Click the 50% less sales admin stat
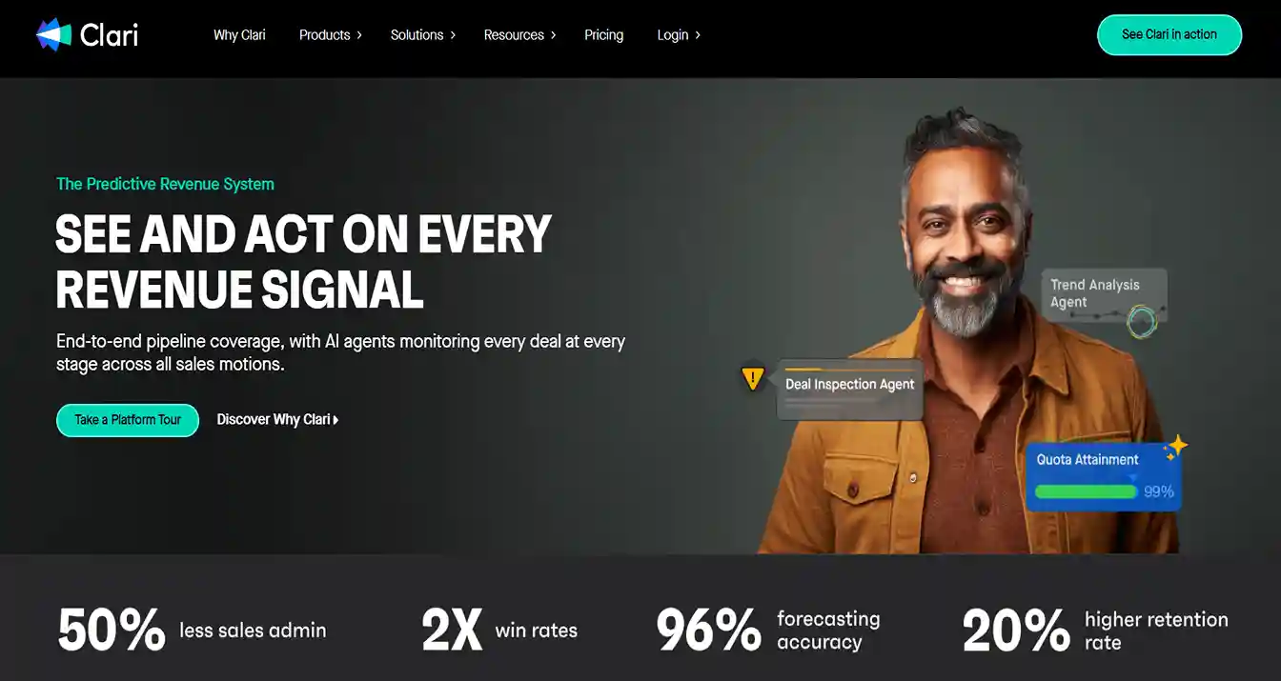 [x=192, y=631]
